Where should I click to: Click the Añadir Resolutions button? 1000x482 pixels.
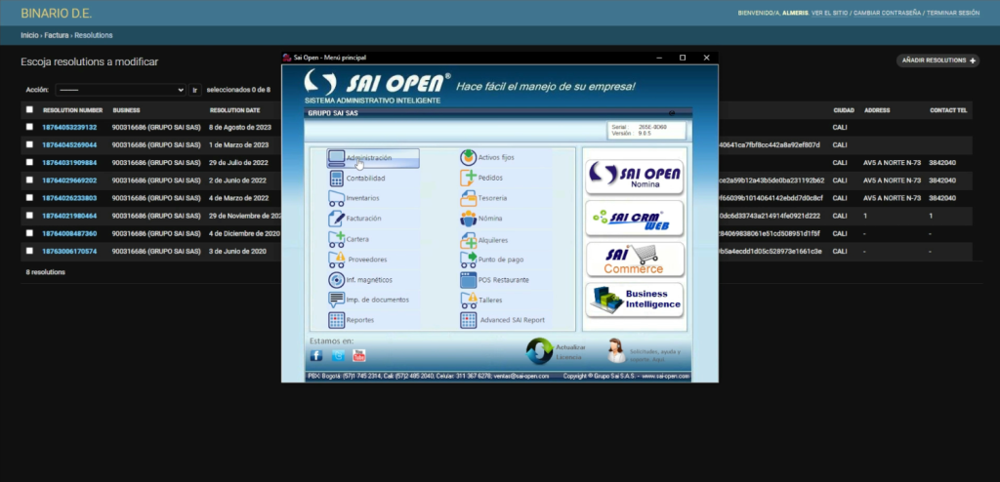pos(937,60)
